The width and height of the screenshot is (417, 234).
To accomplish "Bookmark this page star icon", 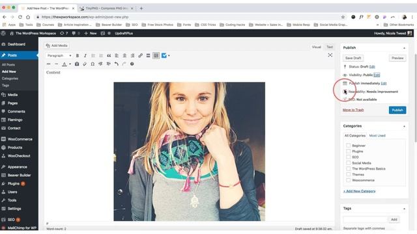I will (343, 17).
